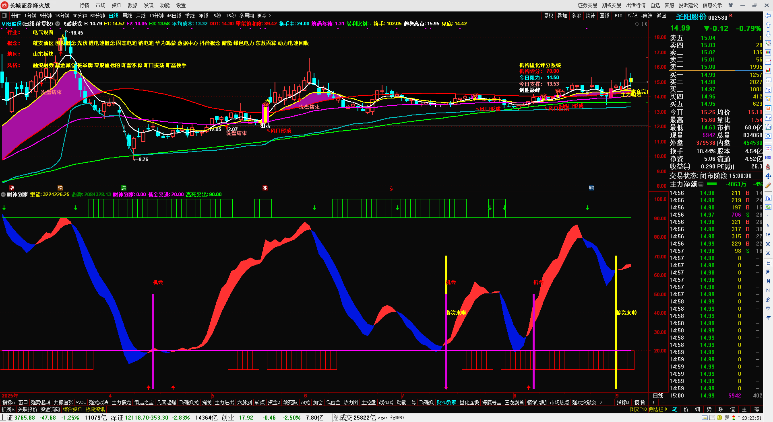The width and height of the screenshot is (773, 422).
Task: Select weekly 周 period in sidebar
Action: coord(768,272)
